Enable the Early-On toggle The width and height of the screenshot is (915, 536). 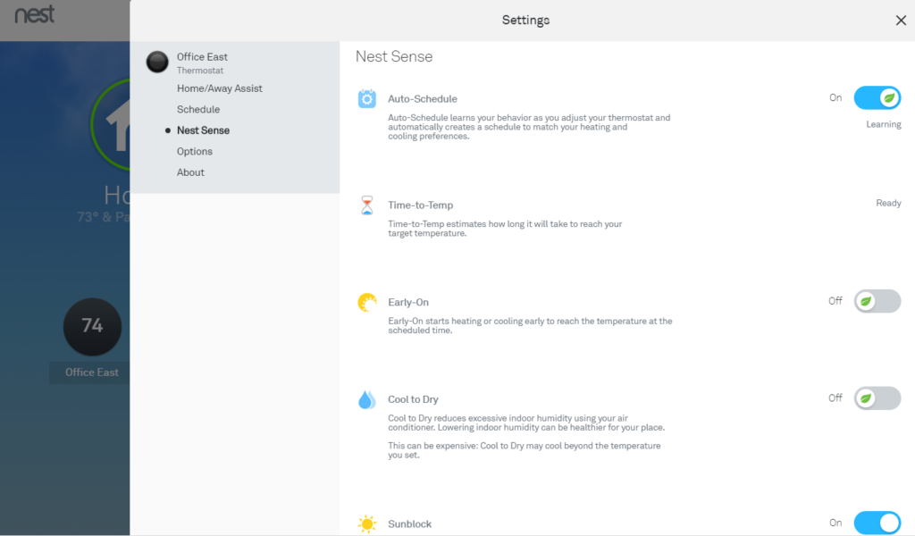pos(877,301)
